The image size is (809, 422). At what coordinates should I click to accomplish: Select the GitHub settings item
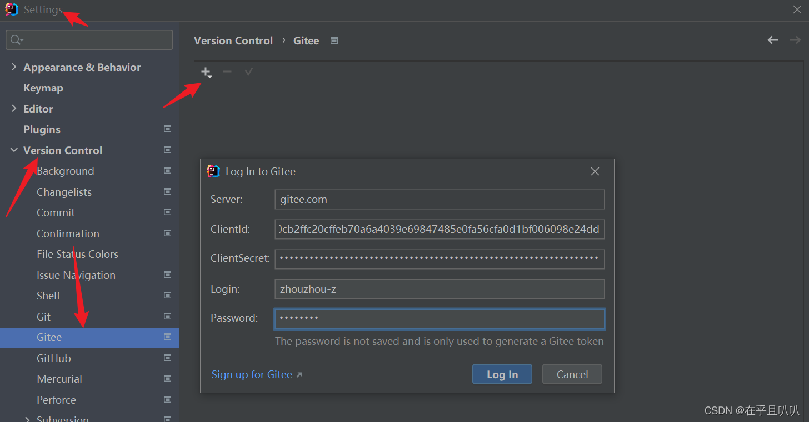(x=53, y=358)
